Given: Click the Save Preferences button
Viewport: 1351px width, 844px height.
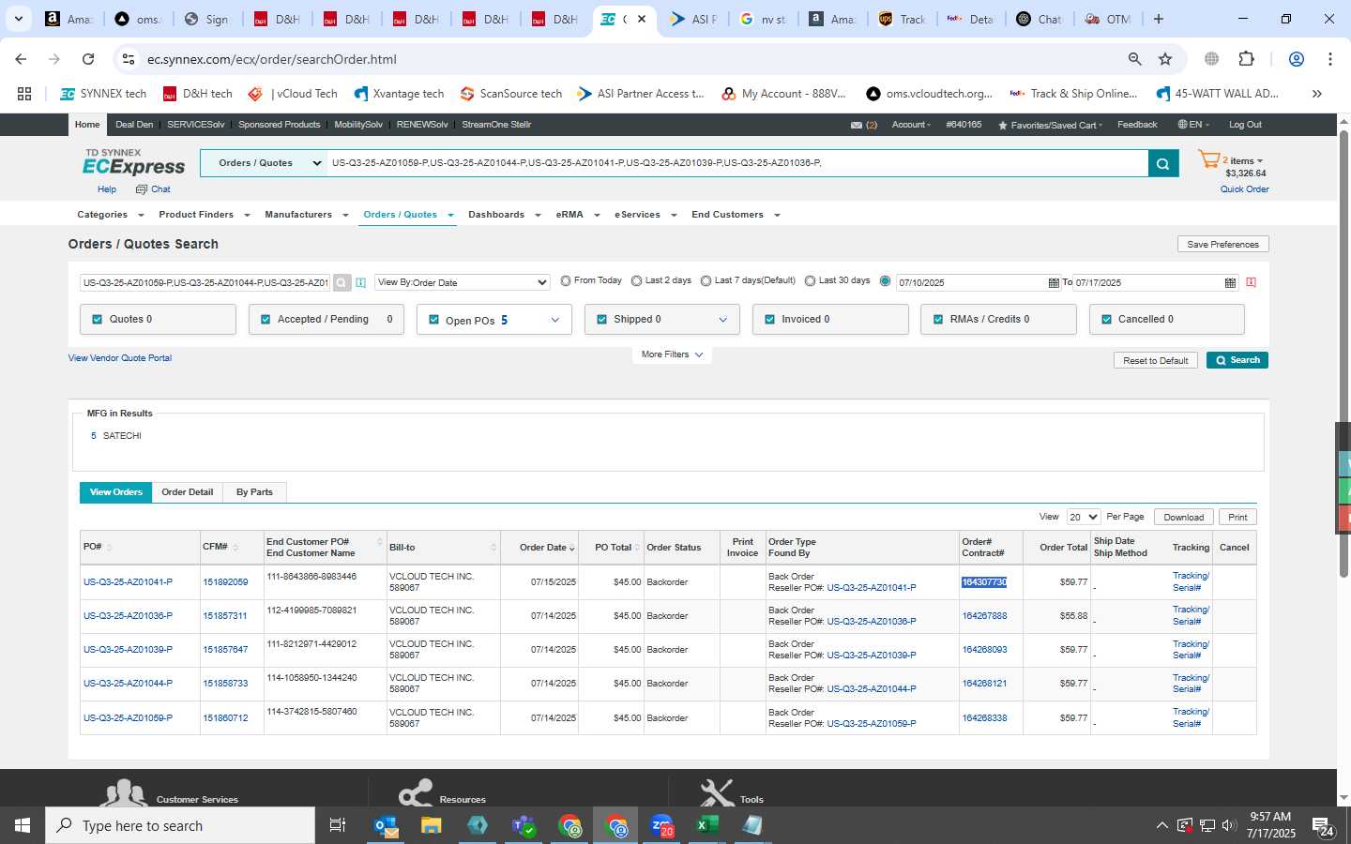Looking at the screenshot, I should (x=1222, y=244).
